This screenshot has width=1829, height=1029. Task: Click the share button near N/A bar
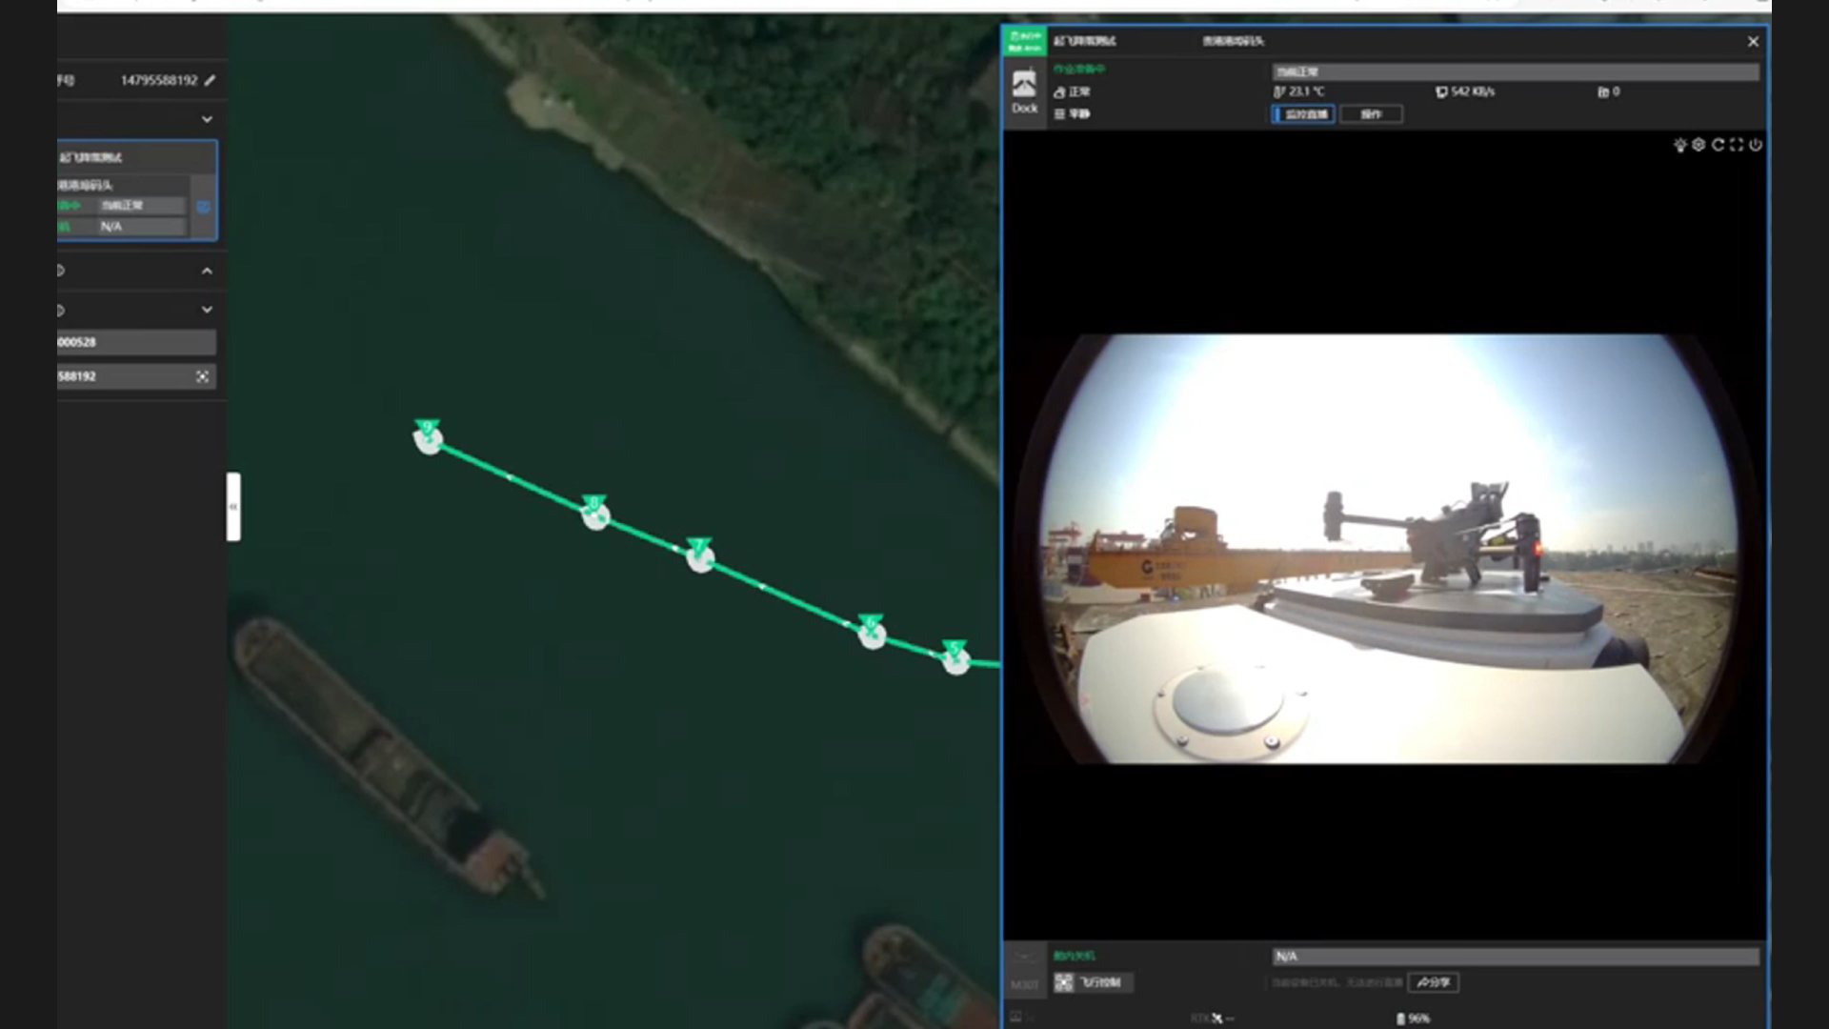1433,982
